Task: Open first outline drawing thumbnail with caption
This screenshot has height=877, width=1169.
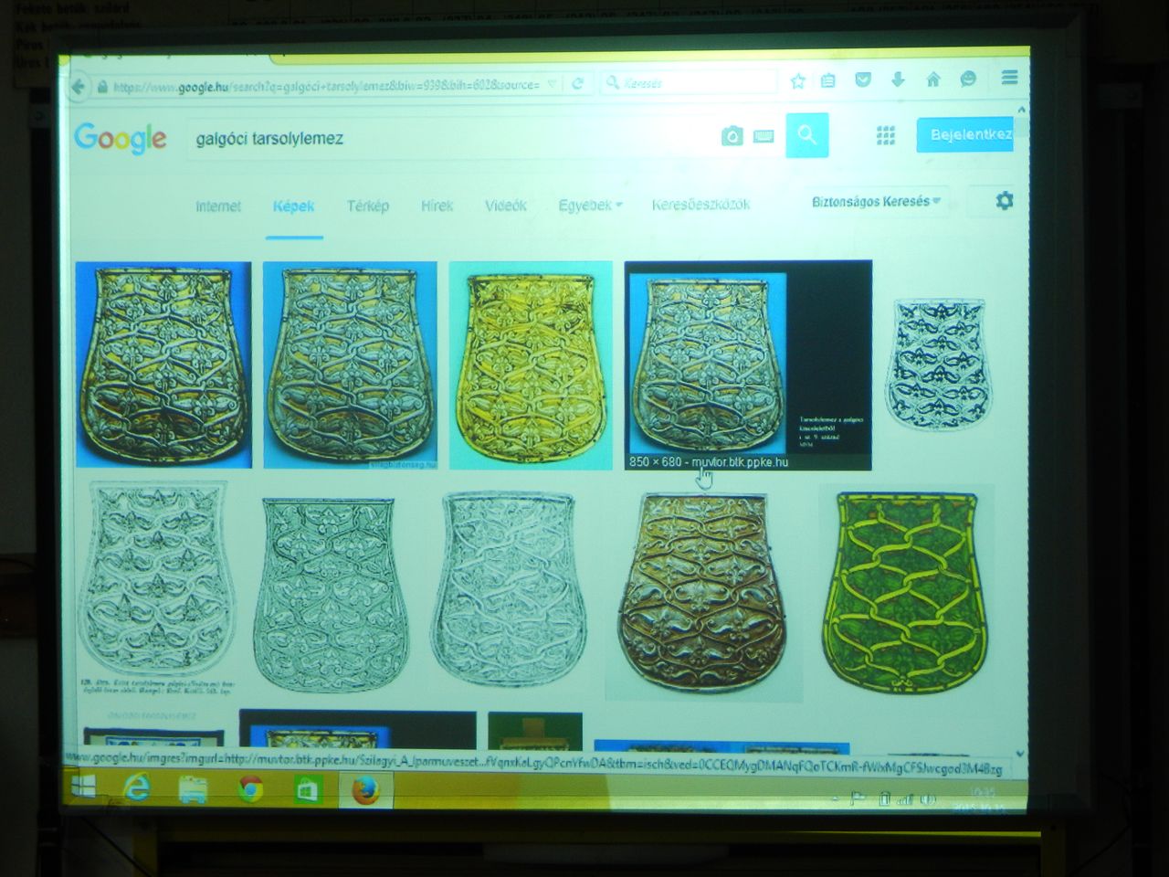Action: click(x=158, y=590)
